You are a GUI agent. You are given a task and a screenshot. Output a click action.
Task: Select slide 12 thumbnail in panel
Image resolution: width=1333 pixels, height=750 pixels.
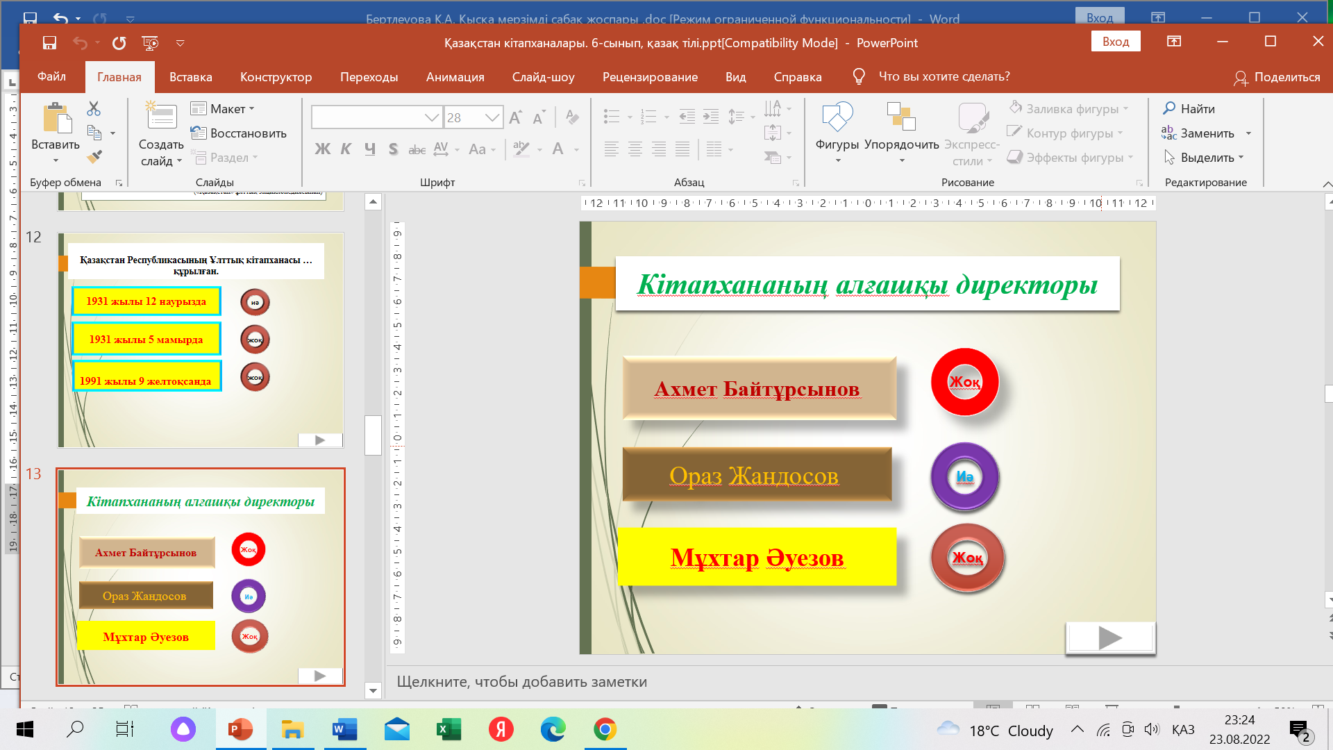201,340
